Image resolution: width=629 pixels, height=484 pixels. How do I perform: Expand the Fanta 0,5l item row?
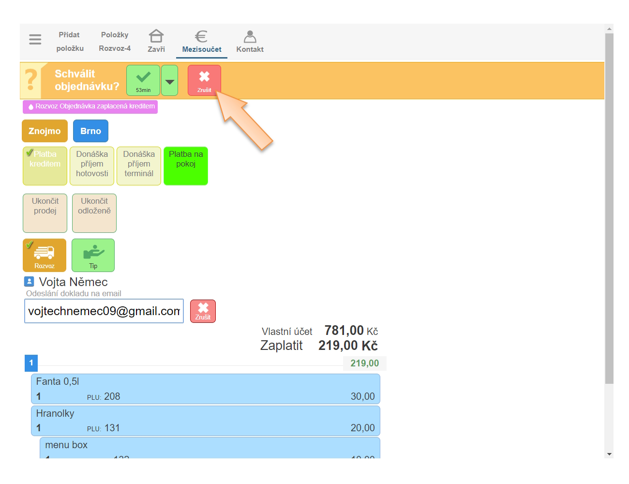205,389
